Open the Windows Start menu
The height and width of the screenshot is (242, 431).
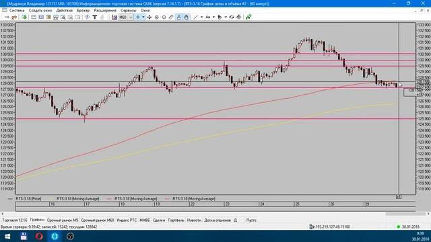[x=7, y=236]
